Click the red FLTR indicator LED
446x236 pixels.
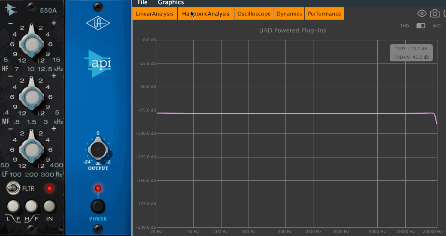[49, 188]
